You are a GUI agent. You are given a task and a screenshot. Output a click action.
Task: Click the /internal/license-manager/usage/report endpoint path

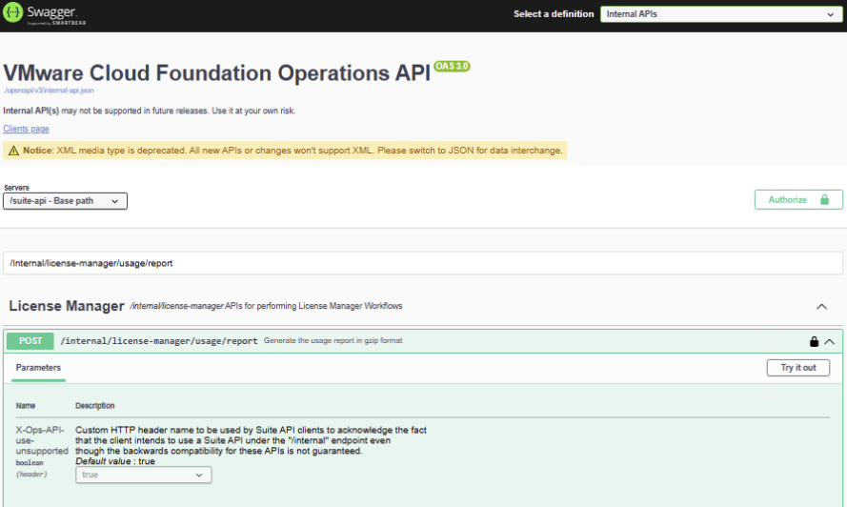(x=159, y=341)
